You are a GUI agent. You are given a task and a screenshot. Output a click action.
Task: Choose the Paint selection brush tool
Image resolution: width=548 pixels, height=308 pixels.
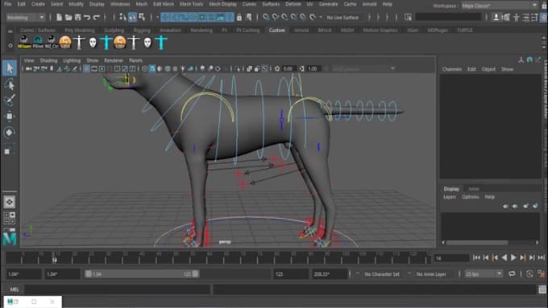coord(10,100)
